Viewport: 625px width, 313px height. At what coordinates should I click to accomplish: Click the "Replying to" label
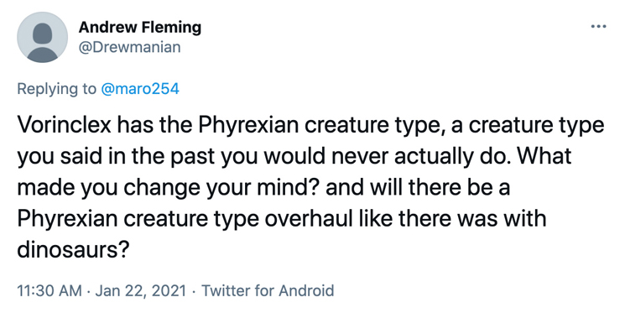[x=56, y=89]
